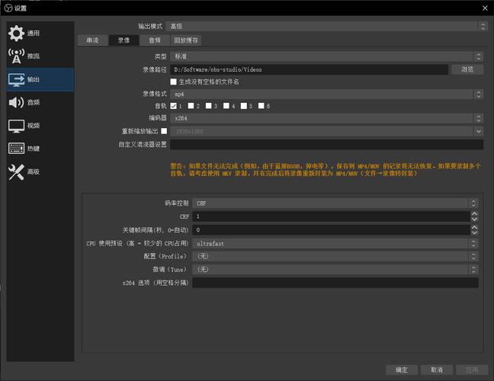The height and width of the screenshot is (381, 494).
Task: Click the OK confirm button
Action: pyautogui.click(x=402, y=370)
